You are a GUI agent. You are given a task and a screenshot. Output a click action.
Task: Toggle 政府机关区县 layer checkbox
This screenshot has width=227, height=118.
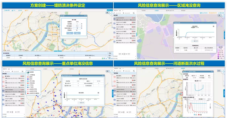pos(30,91)
